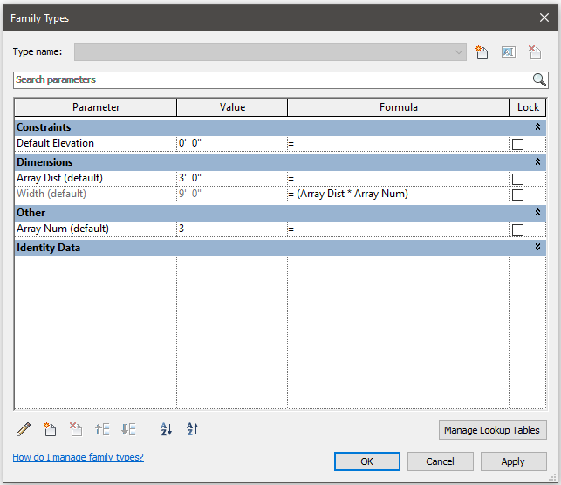Viewport: 561px width, 485px height.
Task: Click the New Type icon beside Type name
Action: pyautogui.click(x=482, y=52)
